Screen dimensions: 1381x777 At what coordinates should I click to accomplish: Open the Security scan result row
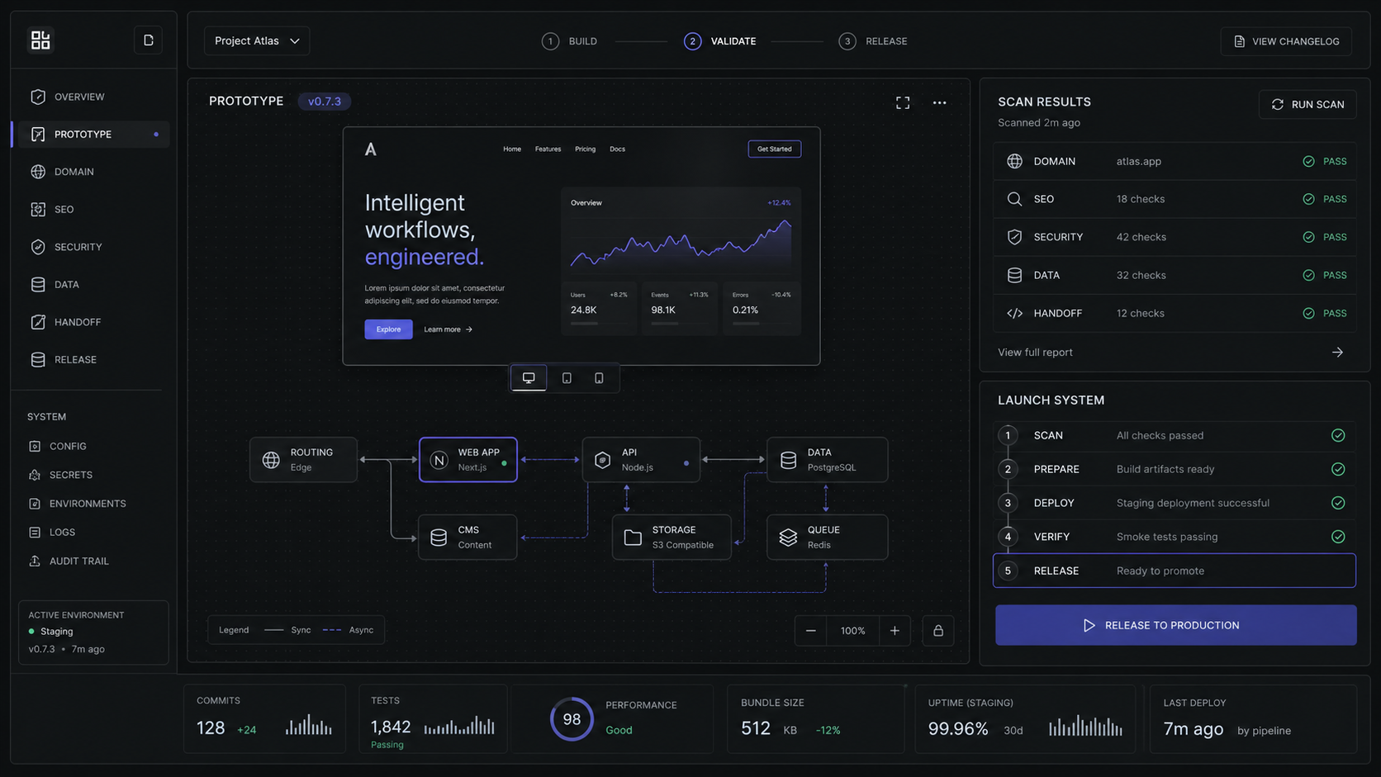[x=1174, y=237]
